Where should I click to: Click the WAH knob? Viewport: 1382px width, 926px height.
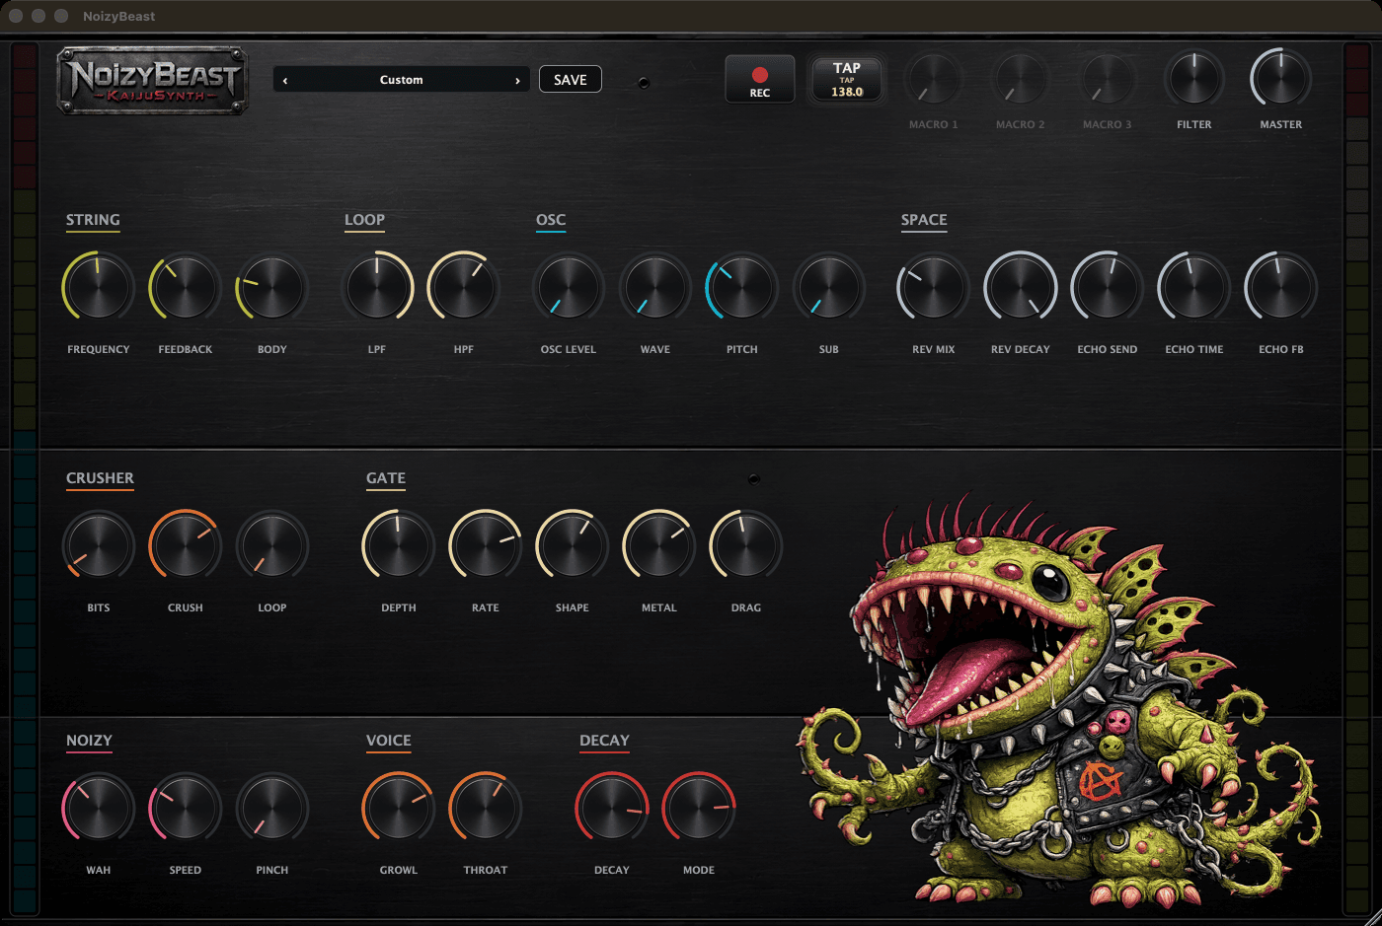coord(99,809)
